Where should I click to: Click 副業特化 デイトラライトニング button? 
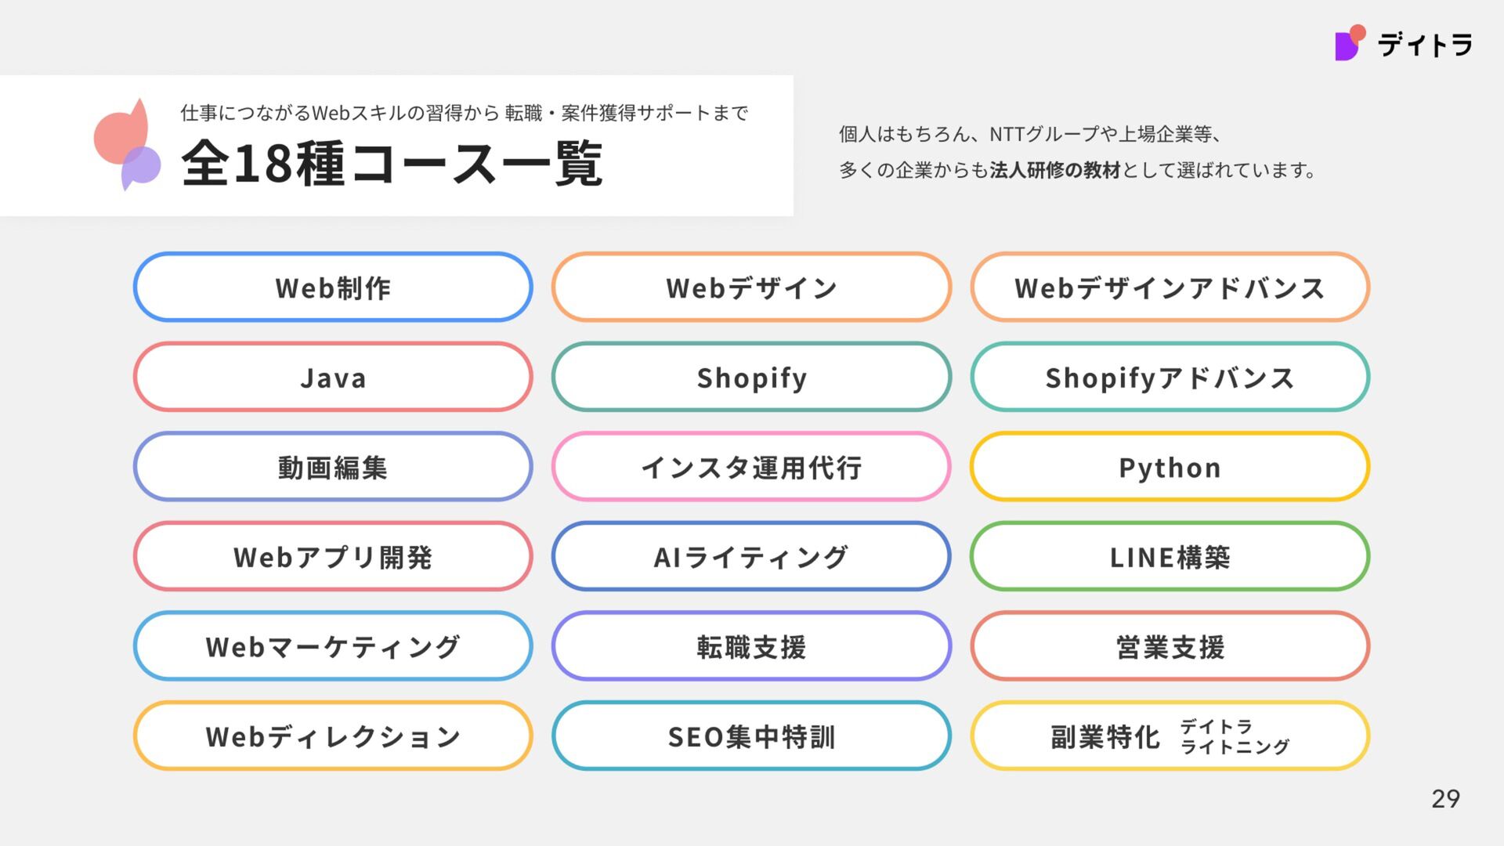click(1170, 736)
